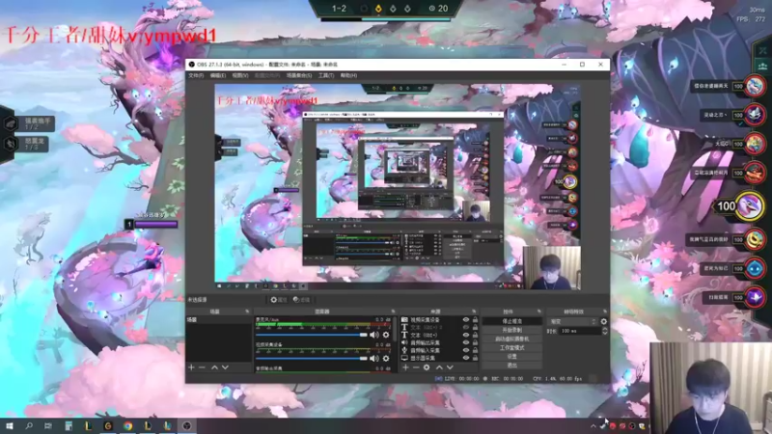The width and height of the screenshot is (772, 434).
Task: Click the 开始录制 start recording button
Action: [512, 330]
